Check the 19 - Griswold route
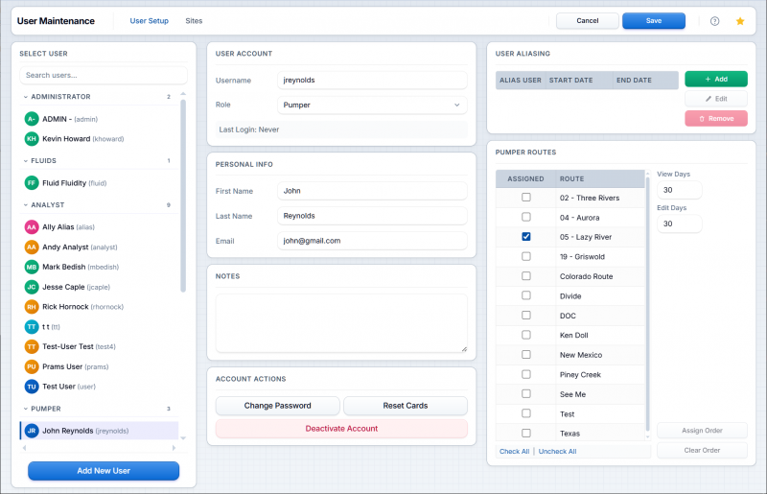The width and height of the screenshot is (767, 494). tap(525, 256)
